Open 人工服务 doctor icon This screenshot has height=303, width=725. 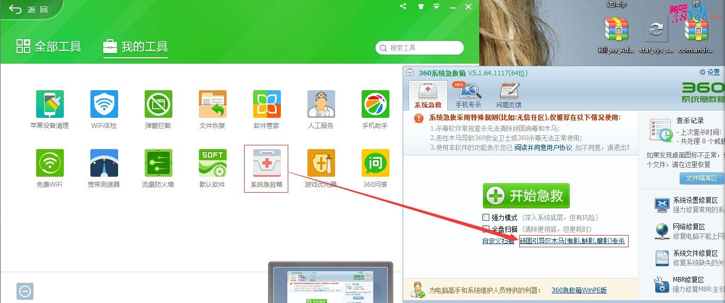coord(321,104)
